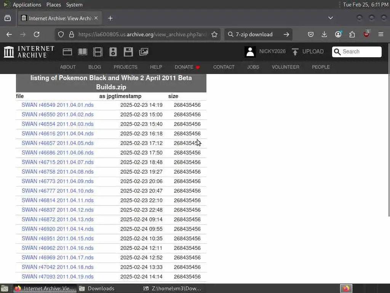
Task: Open the Firefox downloads panel
Action: coord(324,34)
